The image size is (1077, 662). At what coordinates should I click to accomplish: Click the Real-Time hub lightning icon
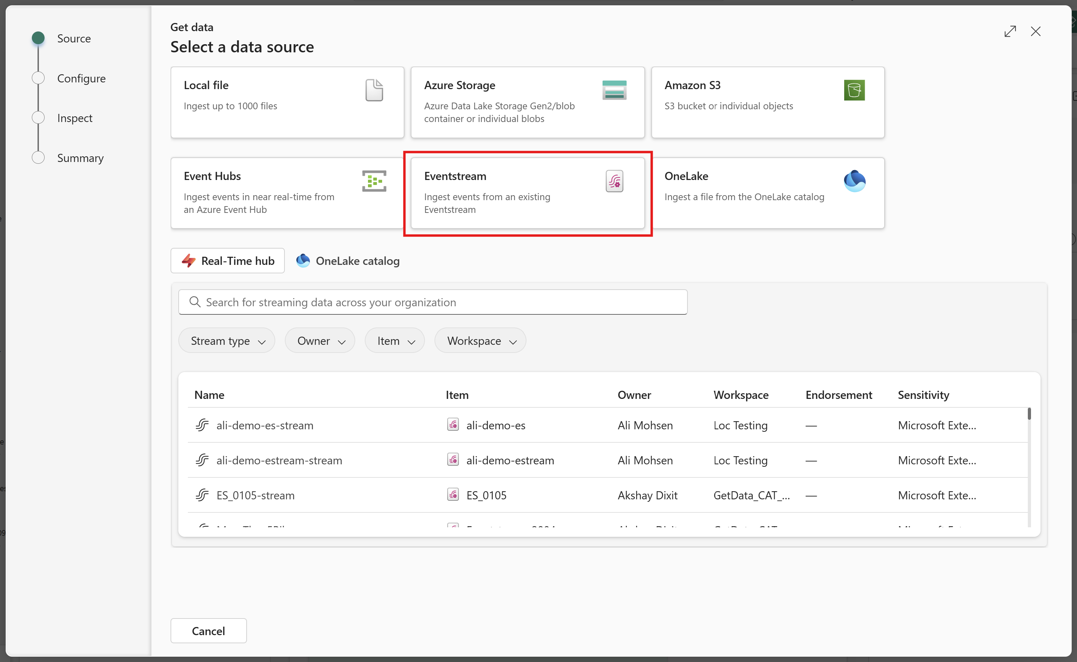click(189, 261)
